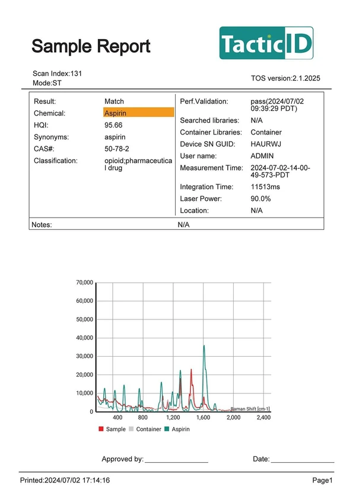
Task: Select the Laser Power value 90.0%
Action: point(260,199)
